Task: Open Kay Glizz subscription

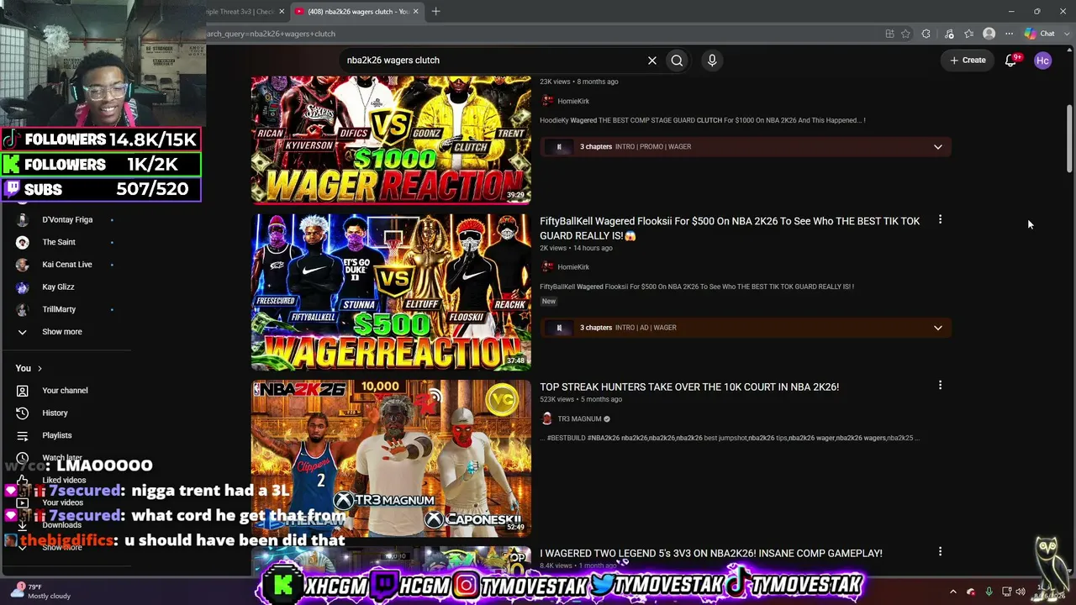Action: pyautogui.click(x=58, y=287)
